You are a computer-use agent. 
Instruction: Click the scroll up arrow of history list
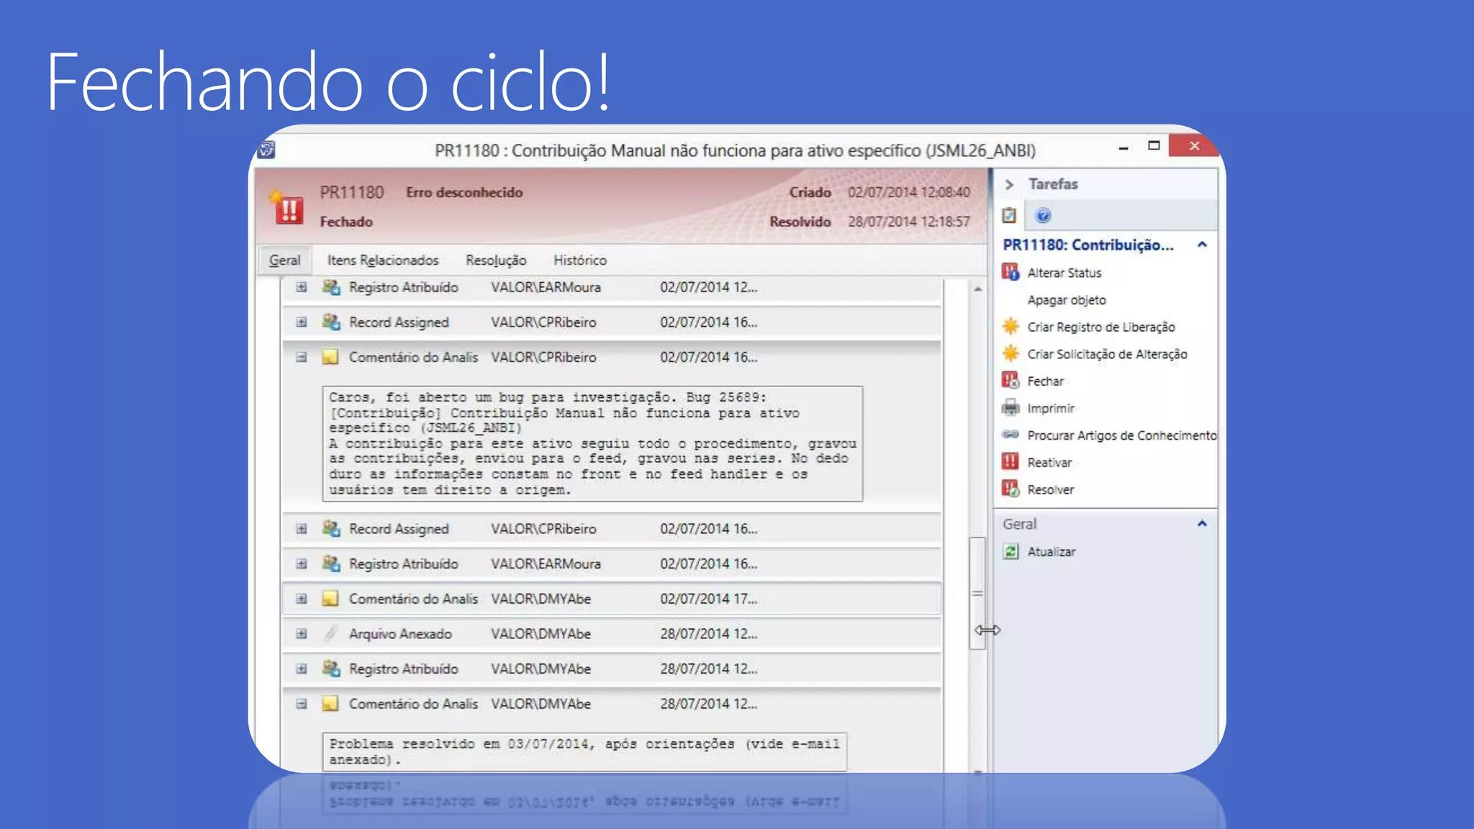[x=977, y=289]
